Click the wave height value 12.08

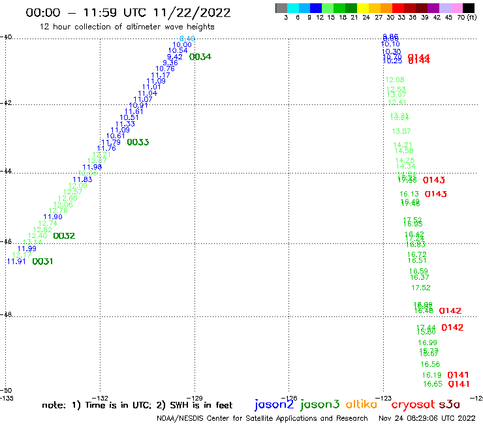click(395, 80)
